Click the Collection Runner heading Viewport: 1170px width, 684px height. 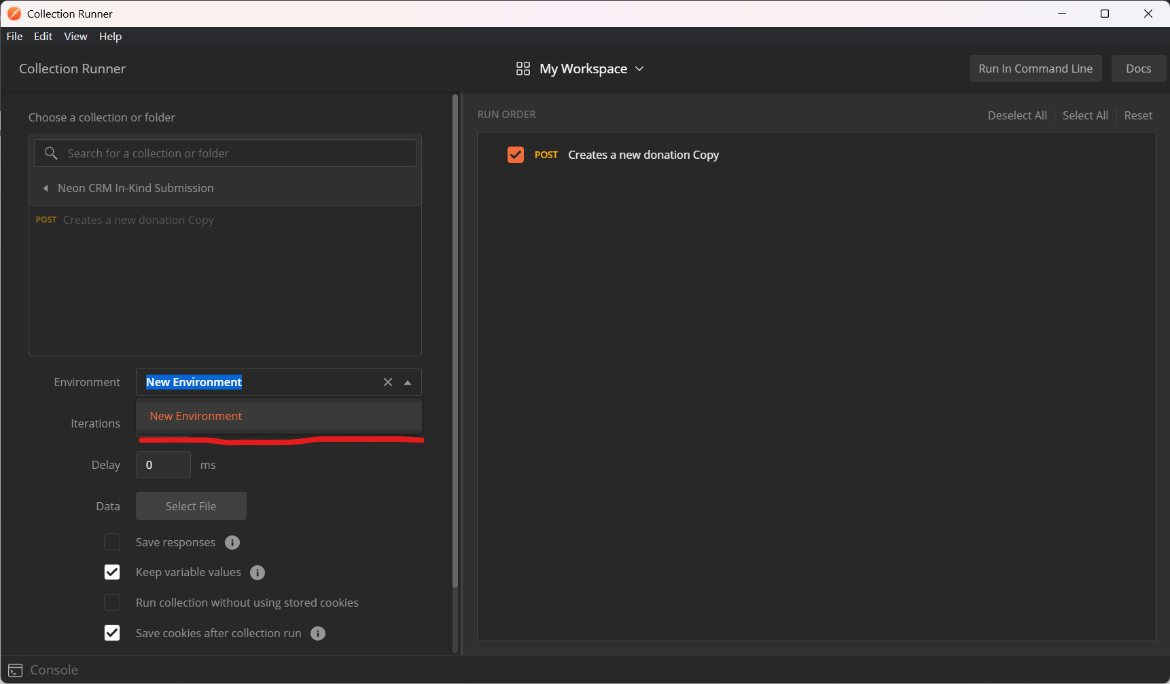tap(73, 69)
